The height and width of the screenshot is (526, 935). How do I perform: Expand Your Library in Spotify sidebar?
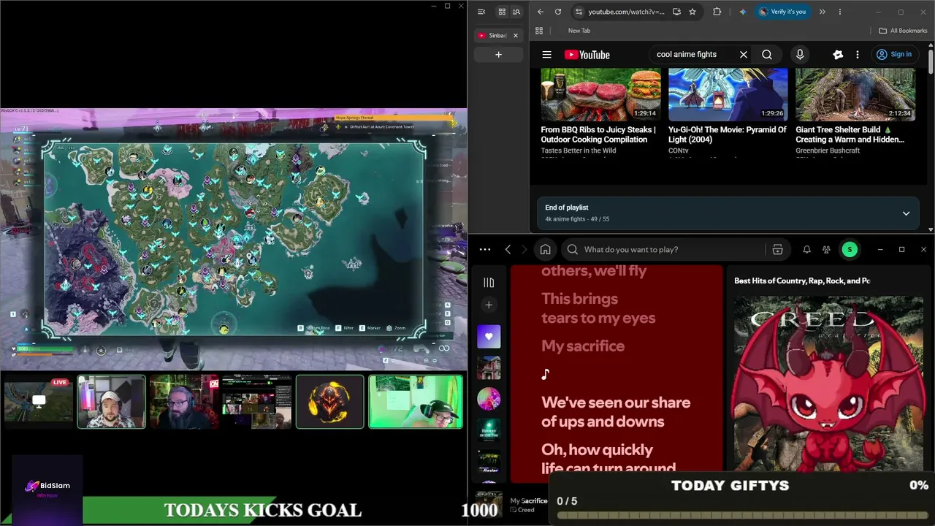489,283
